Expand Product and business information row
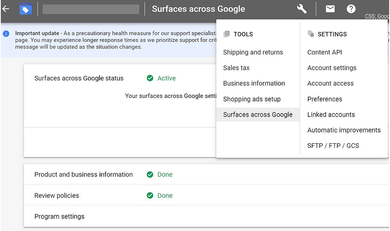 83,174
